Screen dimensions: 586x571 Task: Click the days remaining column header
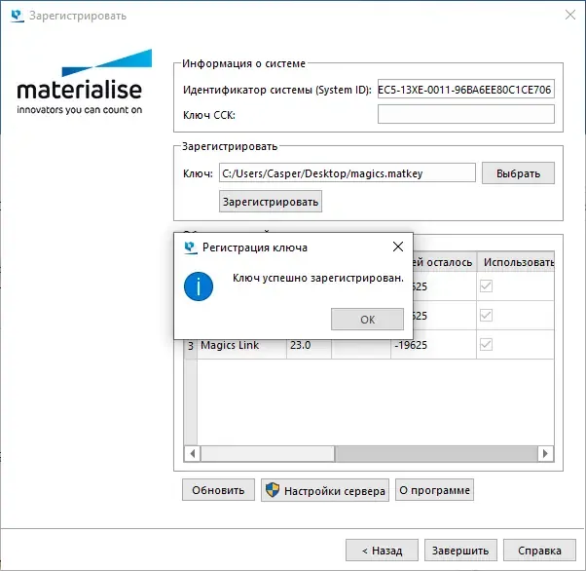444,262
